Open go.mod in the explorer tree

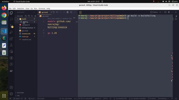pyautogui.click(x=26, y=31)
